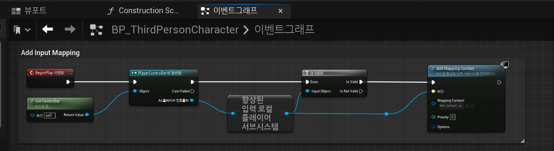Select the 향상된 입력 로컬 플레이어 서브시스템 node
Image resolution: width=554 pixels, height=151 pixels.
(260, 113)
